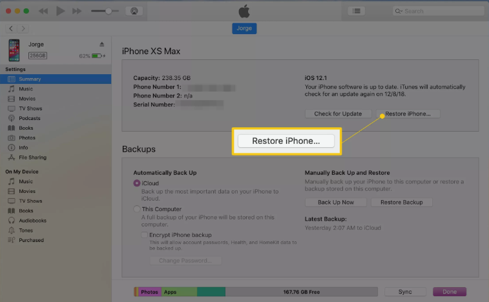The image size is (489, 302).
Task: Select the iCloud backup radio button
Action: 137,183
